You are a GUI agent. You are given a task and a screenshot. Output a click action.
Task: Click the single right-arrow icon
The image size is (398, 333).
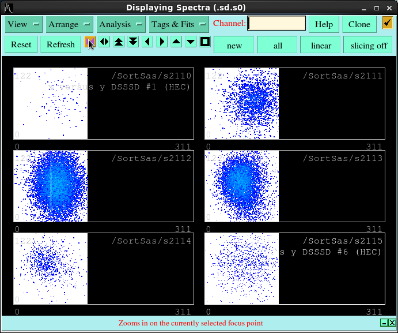tap(162, 42)
